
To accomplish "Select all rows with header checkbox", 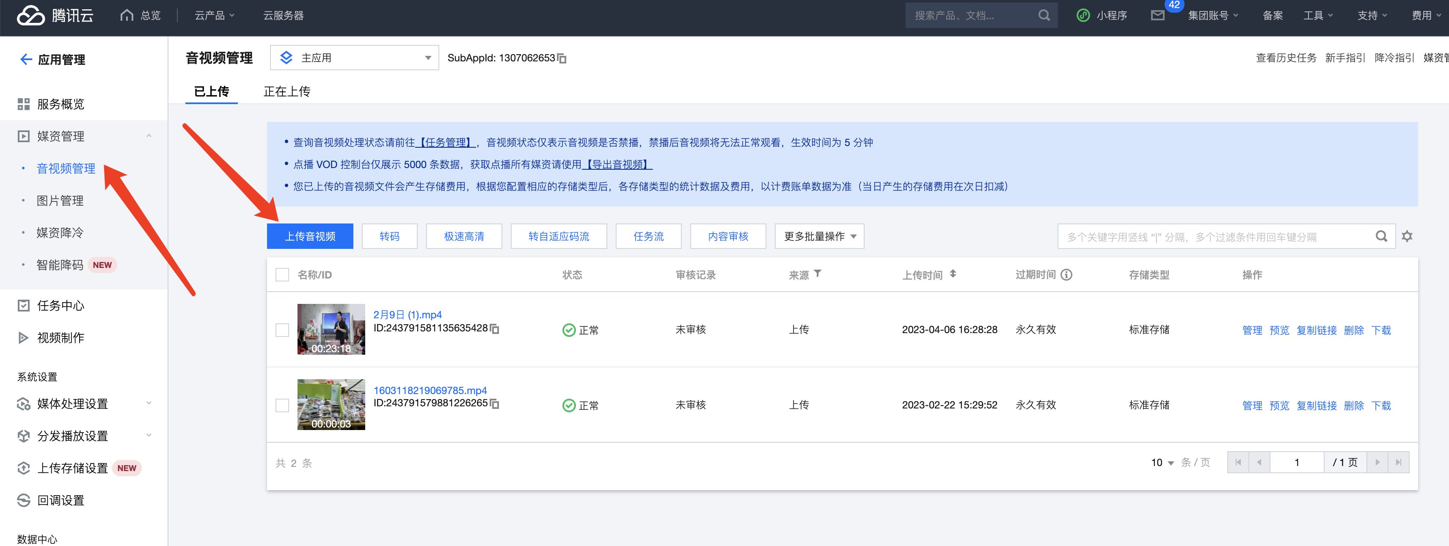I will coord(282,274).
